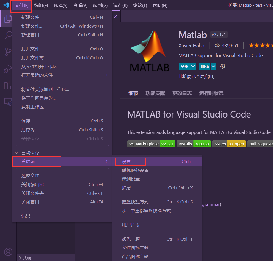Select New Window (新建窗口)
273x261 pixels.
(x=62, y=35)
